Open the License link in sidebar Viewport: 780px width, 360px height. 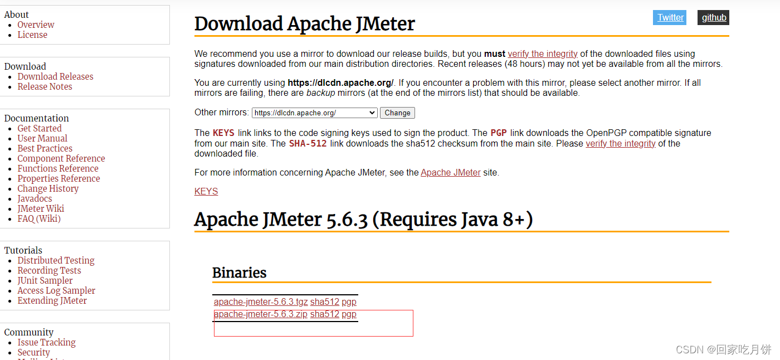(x=32, y=35)
